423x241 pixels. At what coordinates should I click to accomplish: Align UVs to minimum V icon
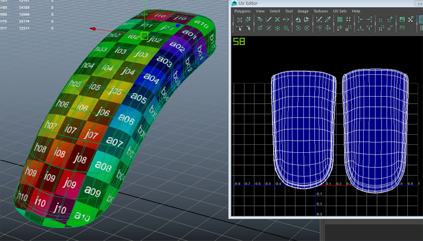tap(360, 28)
